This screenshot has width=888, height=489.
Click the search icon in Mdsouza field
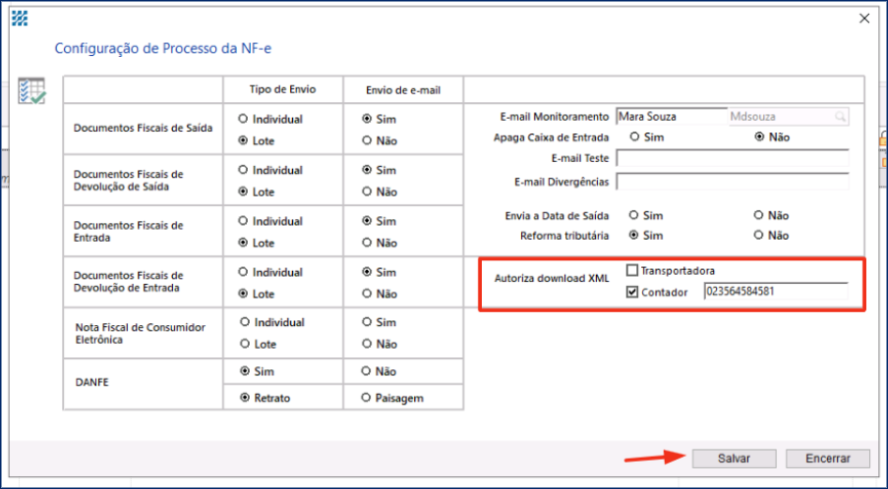[x=840, y=117]
